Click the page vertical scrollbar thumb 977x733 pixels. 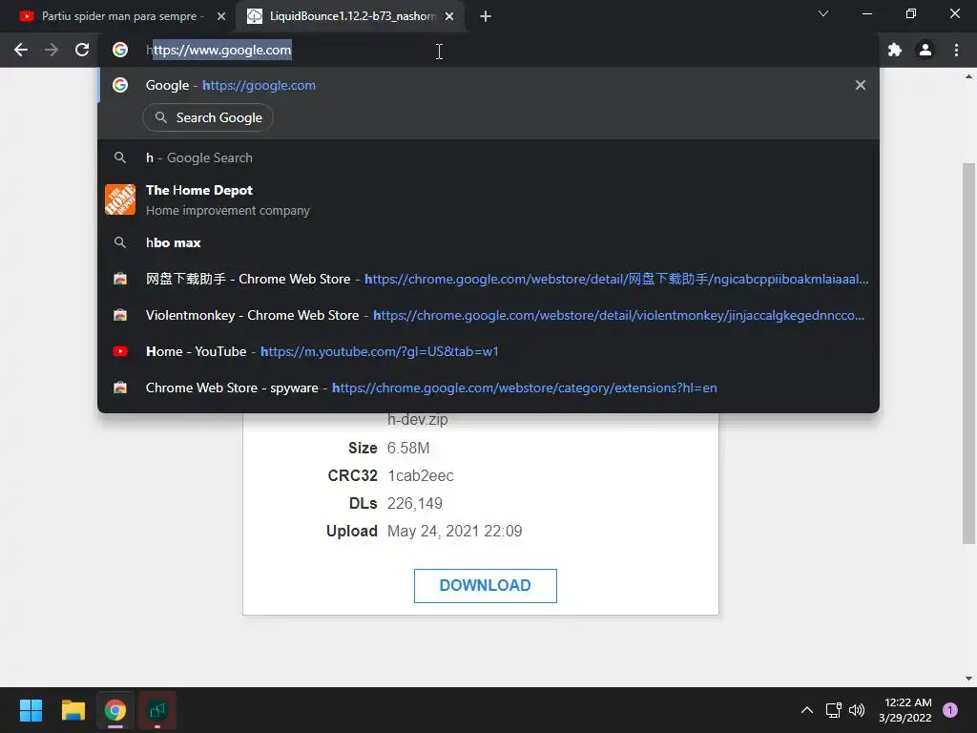968,353
